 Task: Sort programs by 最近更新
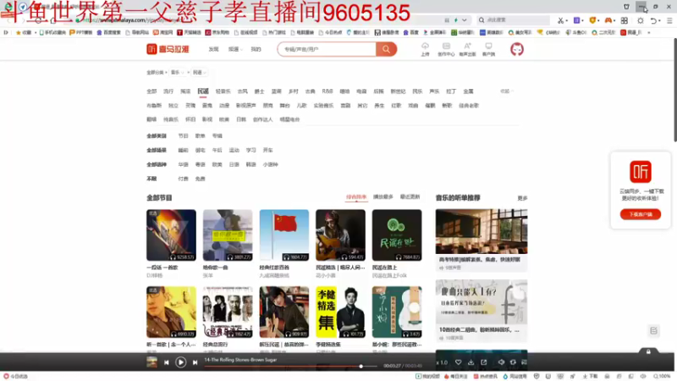(410, 197)
